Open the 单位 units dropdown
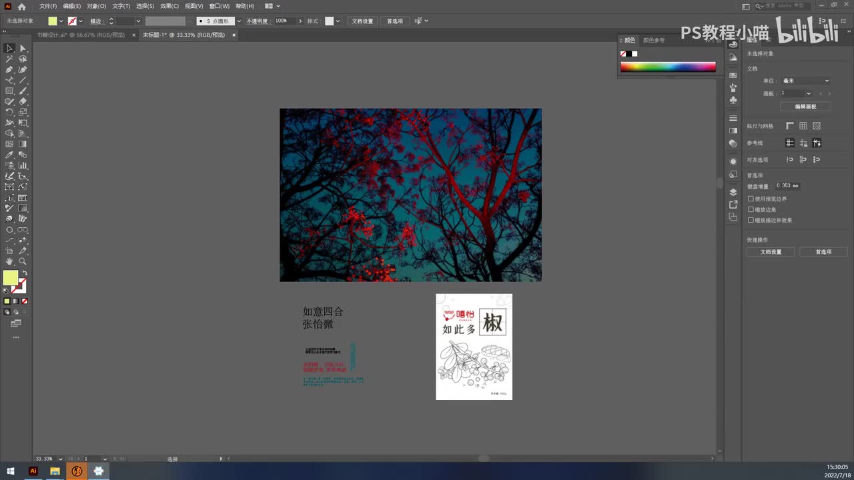 tap(806, 81)
